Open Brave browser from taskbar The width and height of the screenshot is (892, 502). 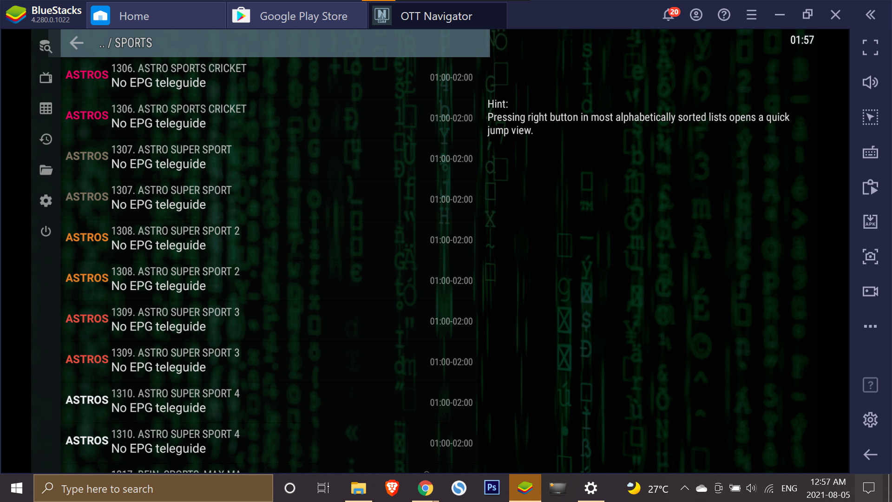pyautogui.click(x=392, y=488)
